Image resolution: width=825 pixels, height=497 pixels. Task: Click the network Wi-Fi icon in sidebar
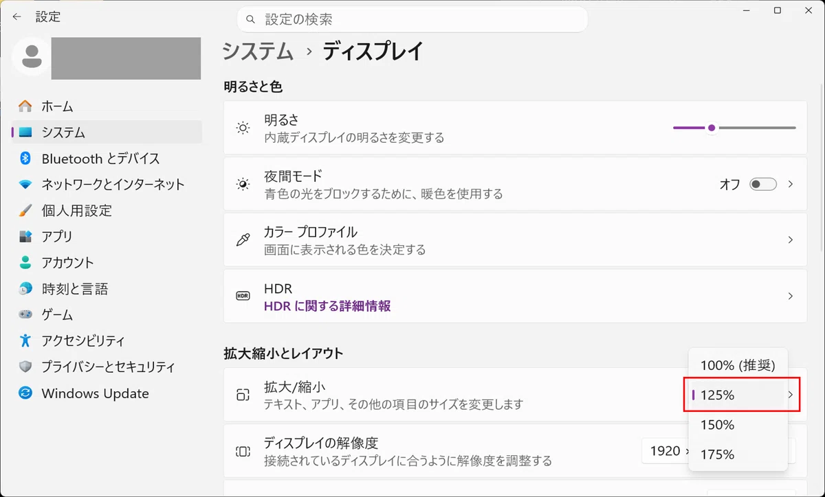pyautogui.click(x=25, y=185)
